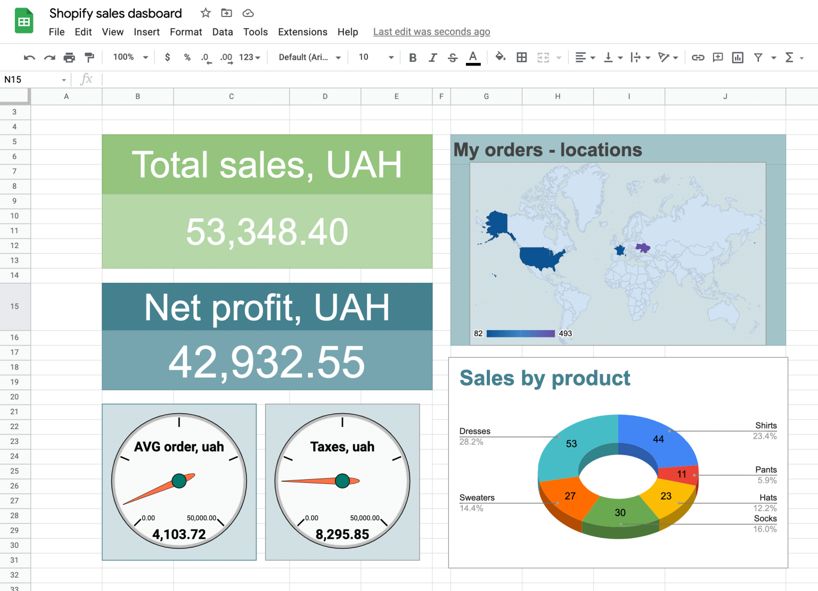The height and width of the screenshot is (591, 818).
Task: Star the Shopify sales dashboard file
Action: (x=205, y=13)
